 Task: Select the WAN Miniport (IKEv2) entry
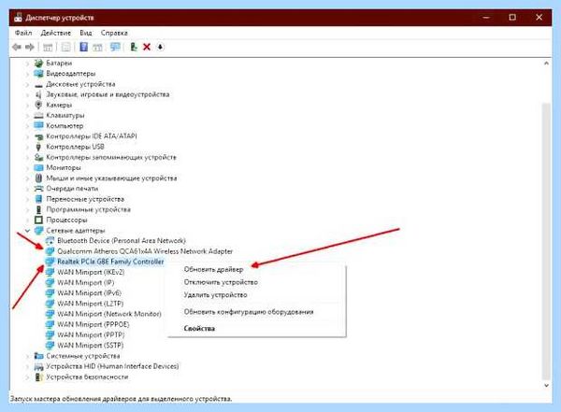click(91, 272)
